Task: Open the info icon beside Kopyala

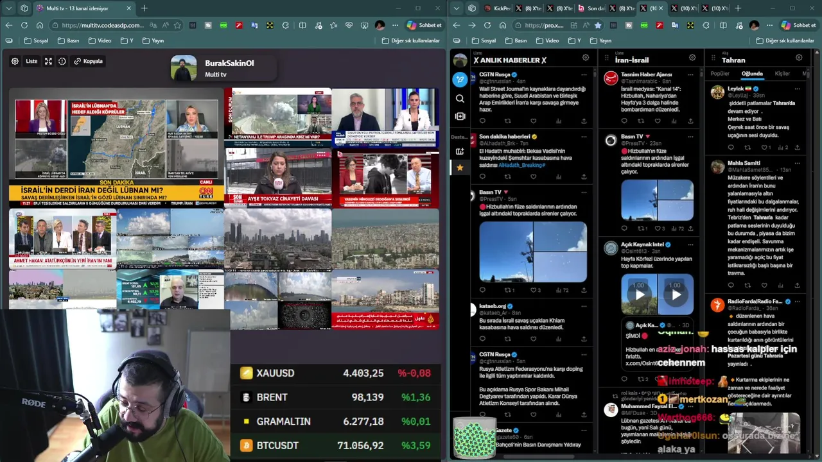Action: tap(62, 61)
